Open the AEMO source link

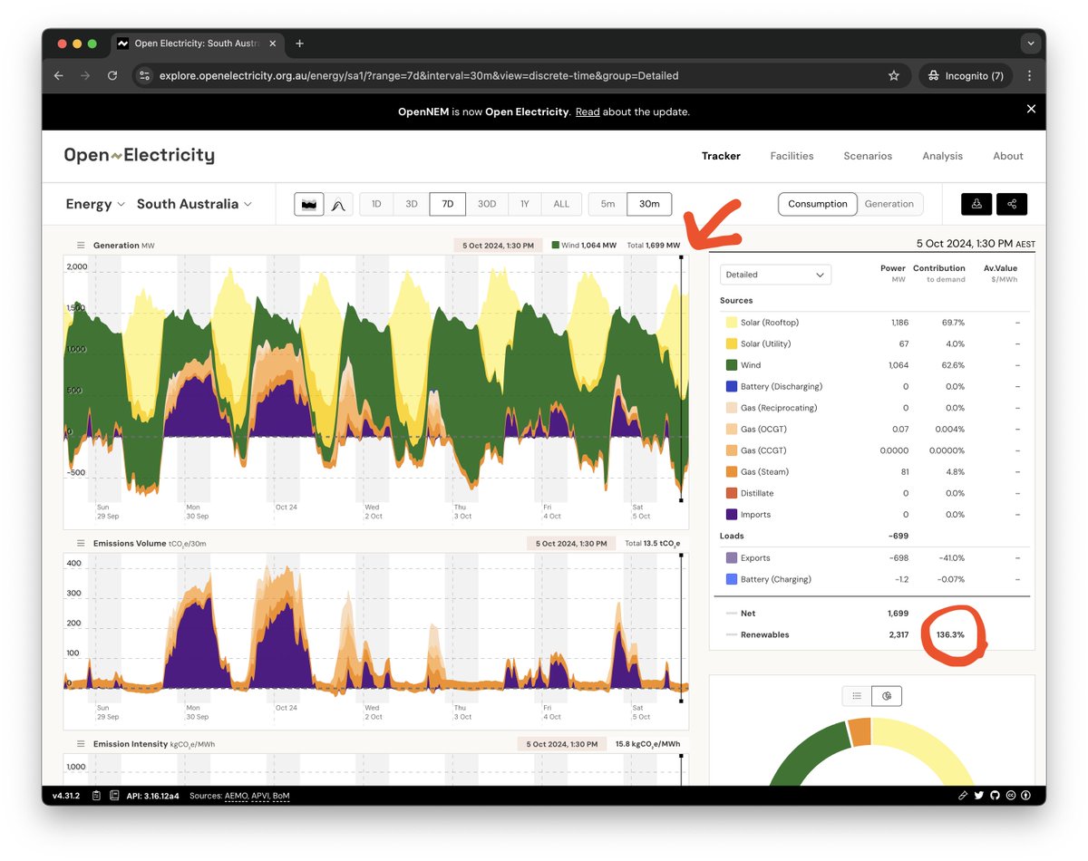pyautogui.click(x=236, y=796)
